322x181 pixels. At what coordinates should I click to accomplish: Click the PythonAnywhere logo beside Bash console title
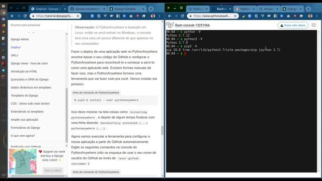pos(170,25)
